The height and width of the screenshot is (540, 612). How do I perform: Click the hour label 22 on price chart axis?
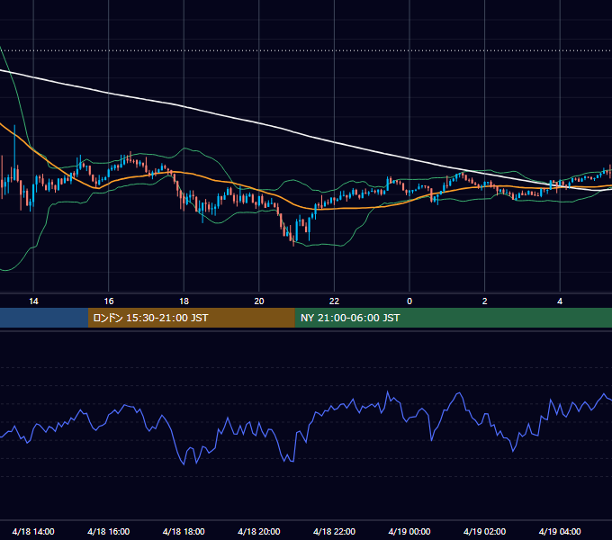[334, 301]
